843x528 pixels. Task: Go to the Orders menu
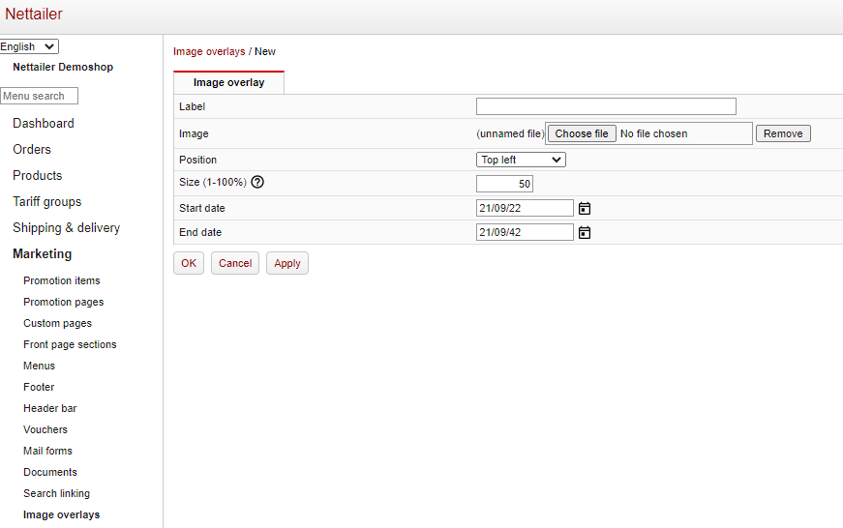click(32, 149)
